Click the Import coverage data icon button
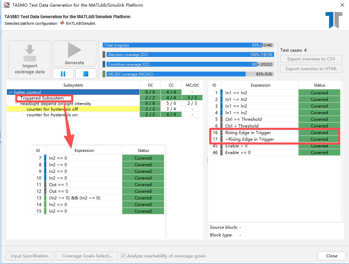 [30, 59]
